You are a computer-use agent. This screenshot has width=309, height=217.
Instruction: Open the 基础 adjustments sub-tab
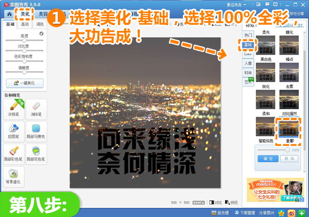(x=10, y=24)
